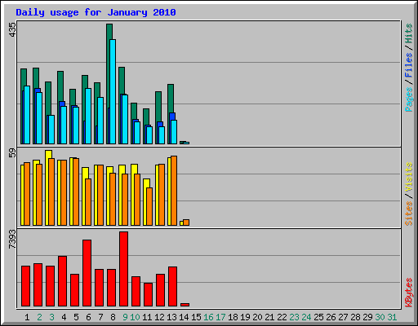Screen dimensions: 418x326
Task: Click the yellow 'Visits' legend label
Action: coord(409,177)
